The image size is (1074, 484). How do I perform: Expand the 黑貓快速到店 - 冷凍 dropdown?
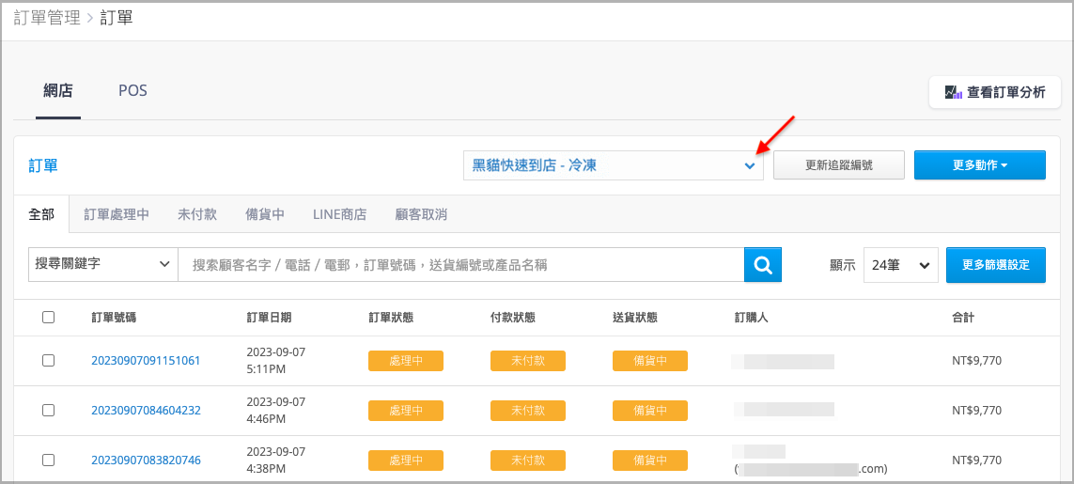(x=614, y=165)
